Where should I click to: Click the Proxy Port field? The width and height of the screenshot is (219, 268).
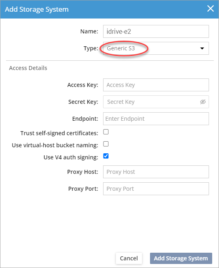click(156, 189)
